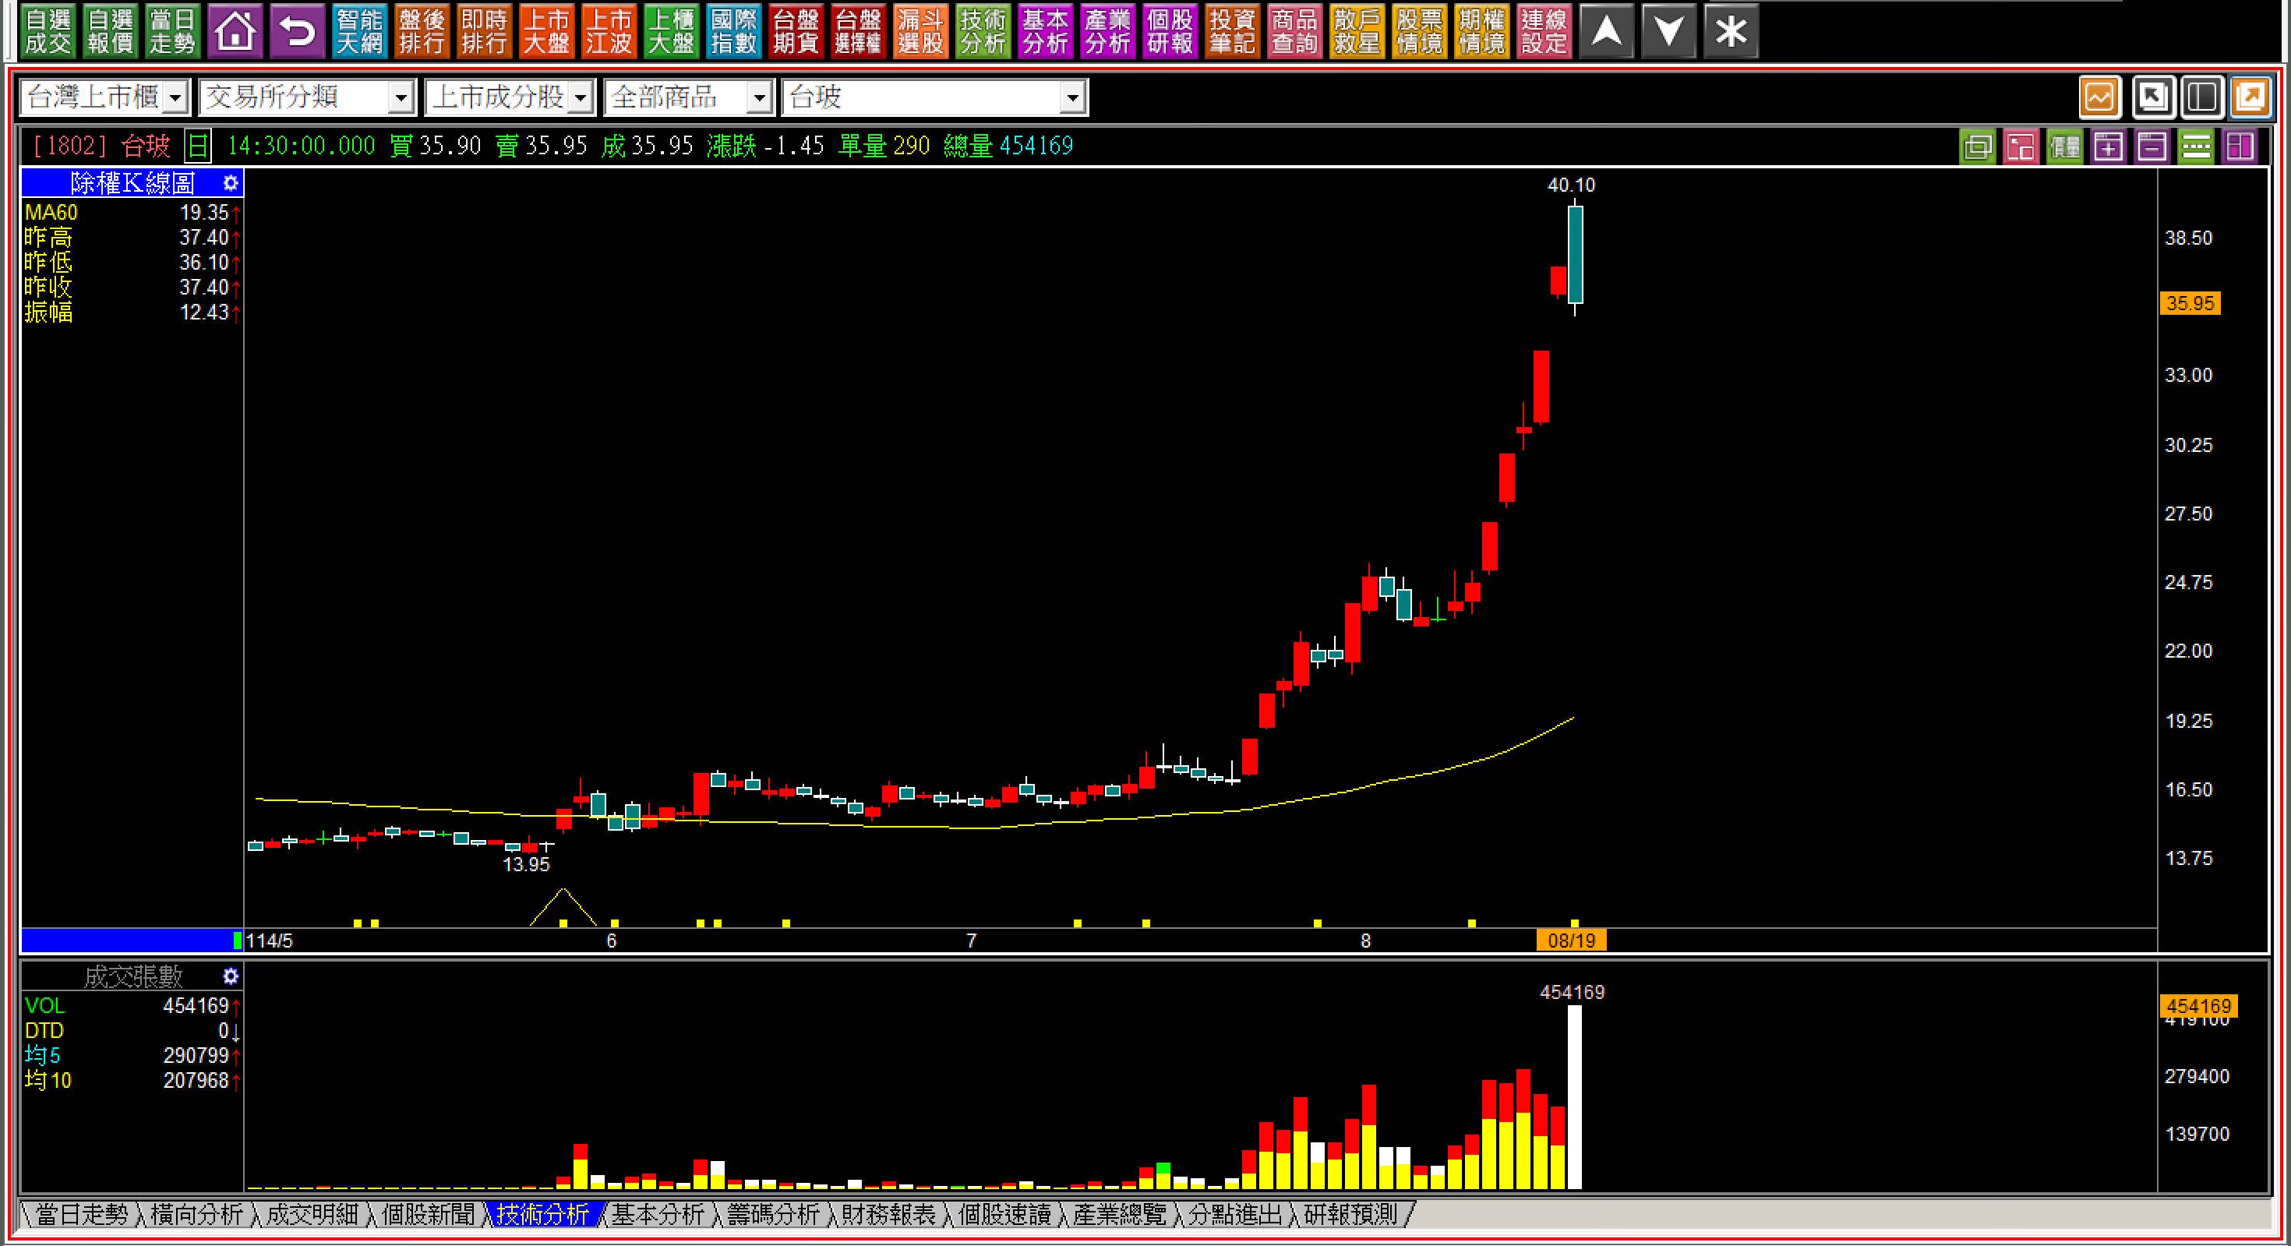The height and width of the screenshot is (1246, 2291).
Task: Click the orange 35.95 price marker
Action: 2190,303
